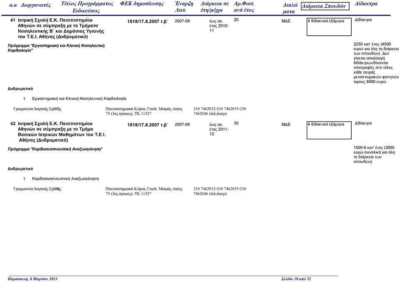Click "ΜΔΕ" diploma in entry 41

point(286,21)
